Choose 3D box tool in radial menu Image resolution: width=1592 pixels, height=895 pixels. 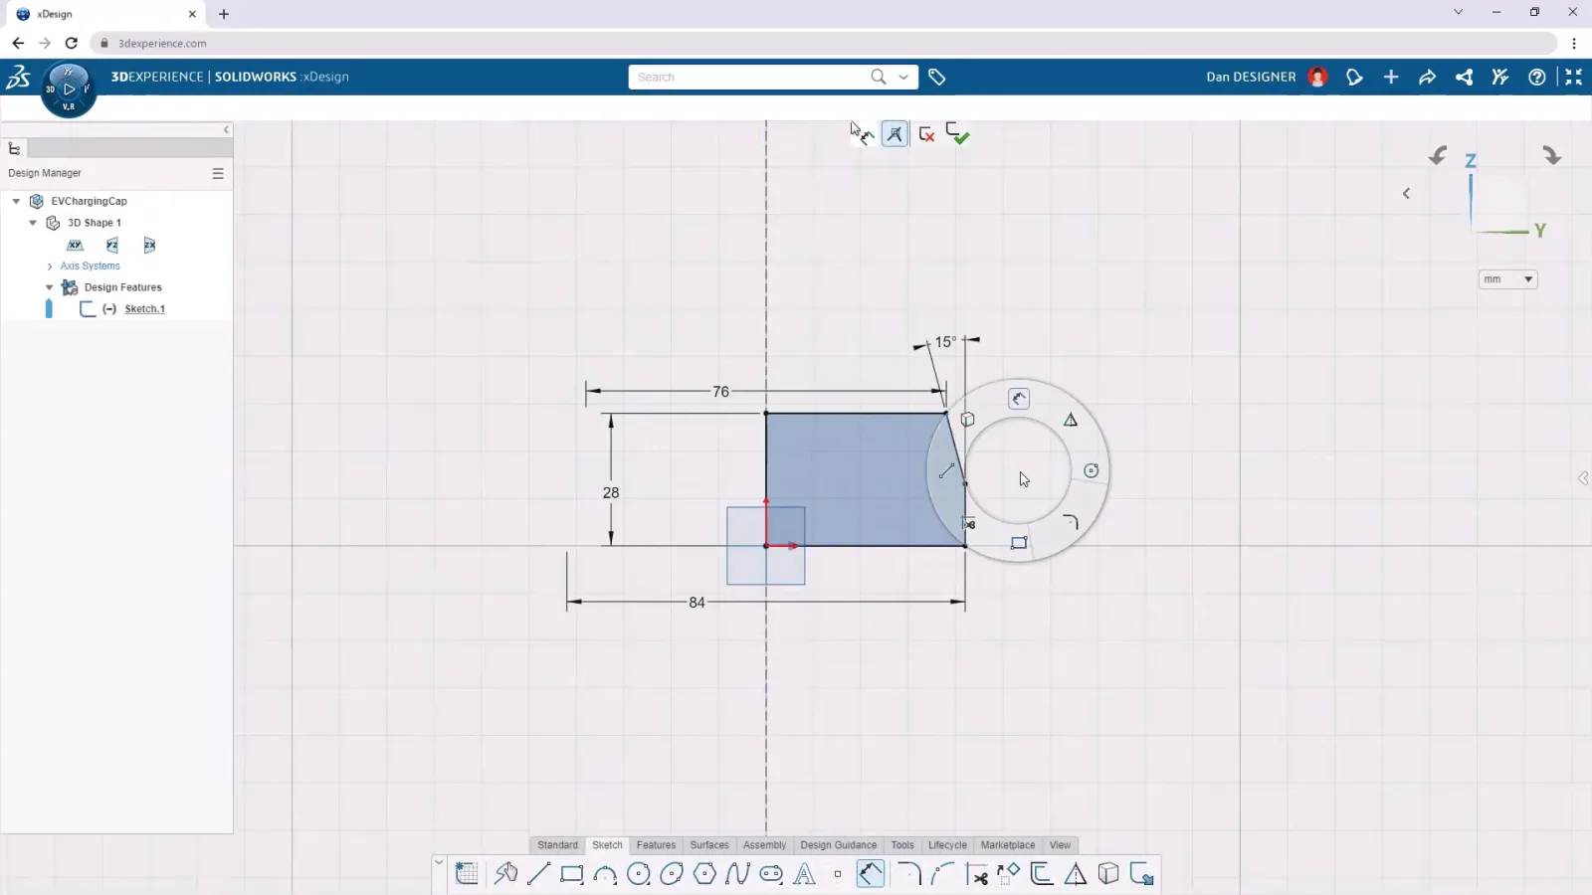pyautogui.click(x=967, y=420)
